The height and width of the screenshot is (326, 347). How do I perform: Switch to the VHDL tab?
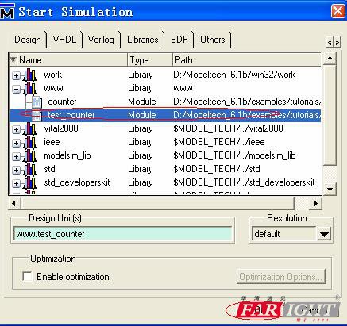click(64, 40)
